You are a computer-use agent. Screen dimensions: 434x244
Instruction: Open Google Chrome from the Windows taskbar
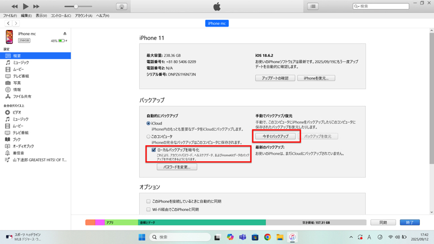coord(267,237)
